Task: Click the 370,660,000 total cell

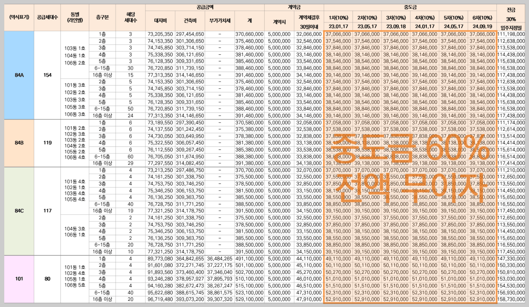Action: 249,34
